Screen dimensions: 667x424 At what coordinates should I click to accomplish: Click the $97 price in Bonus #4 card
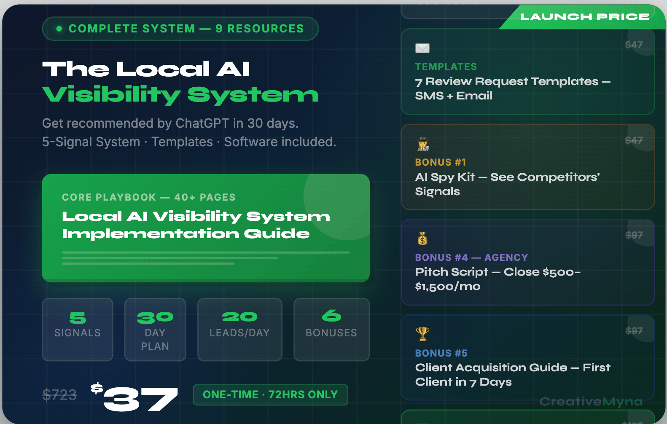click(634, 235)
